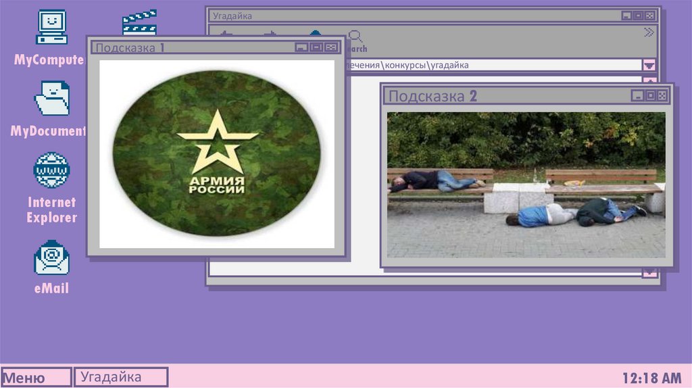
Task: Close the Подсказка 2 window
Action: [662, 95]
